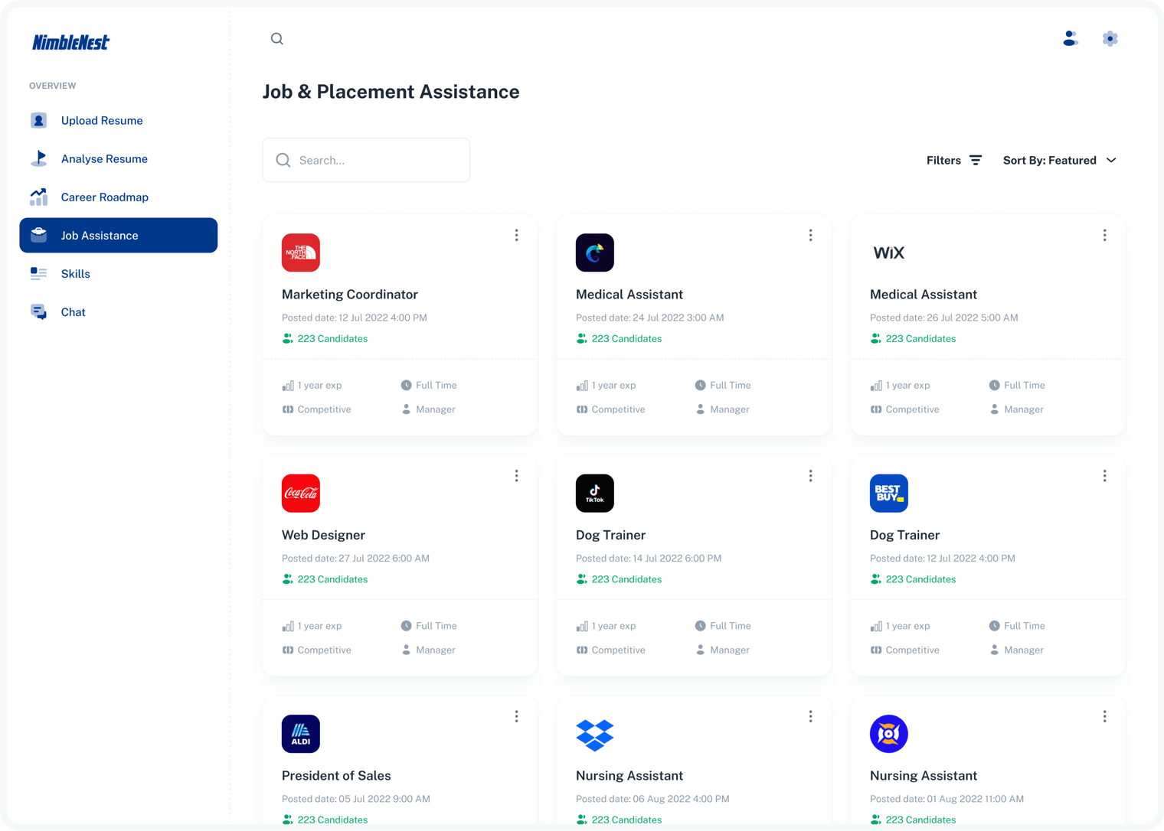This screenshot has height=831, width=1164.
Task: Click the Filters lines icon
Action: (976, 160)
